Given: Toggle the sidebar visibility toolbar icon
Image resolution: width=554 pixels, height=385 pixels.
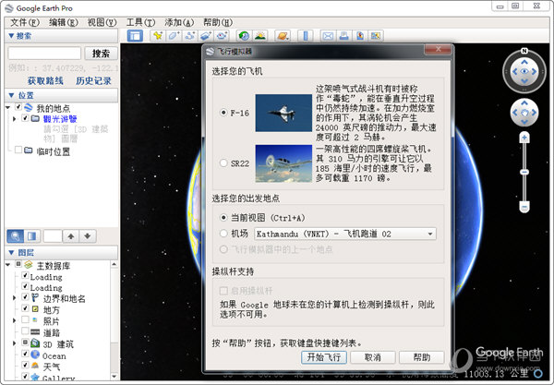Looking at the screenshot, I should 135,36.
